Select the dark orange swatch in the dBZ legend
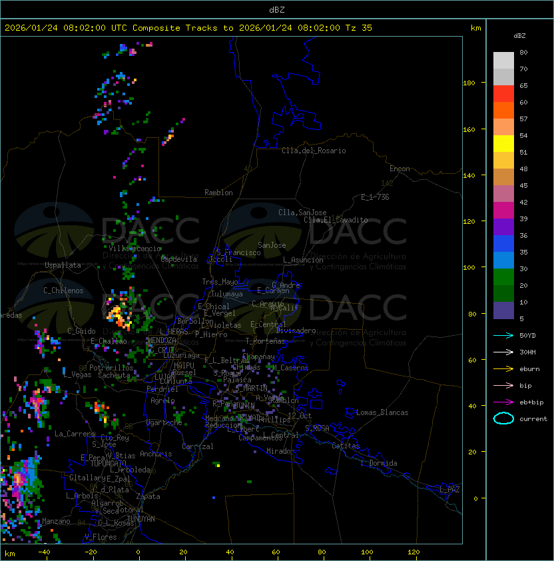This screenshot has height=561, width=554. point(503,110)
